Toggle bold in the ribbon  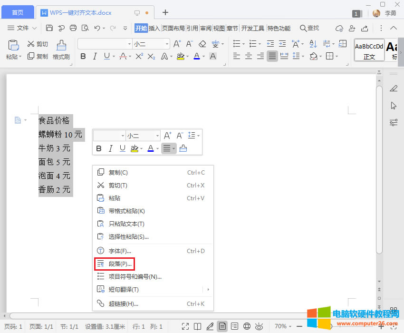pos(83,57)
